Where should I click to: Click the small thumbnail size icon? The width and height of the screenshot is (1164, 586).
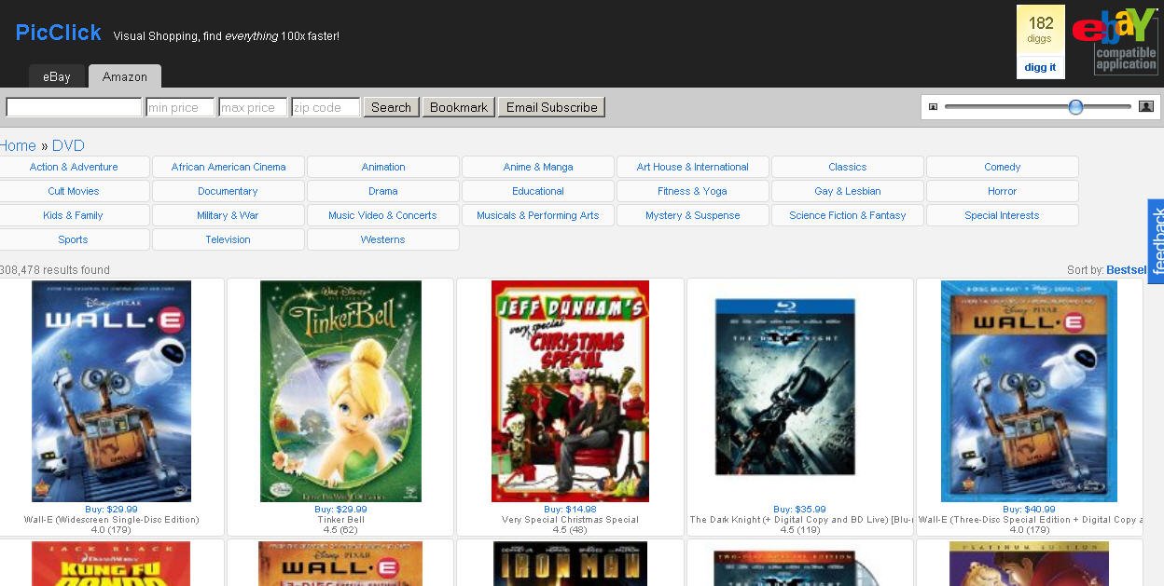[933, 107]
